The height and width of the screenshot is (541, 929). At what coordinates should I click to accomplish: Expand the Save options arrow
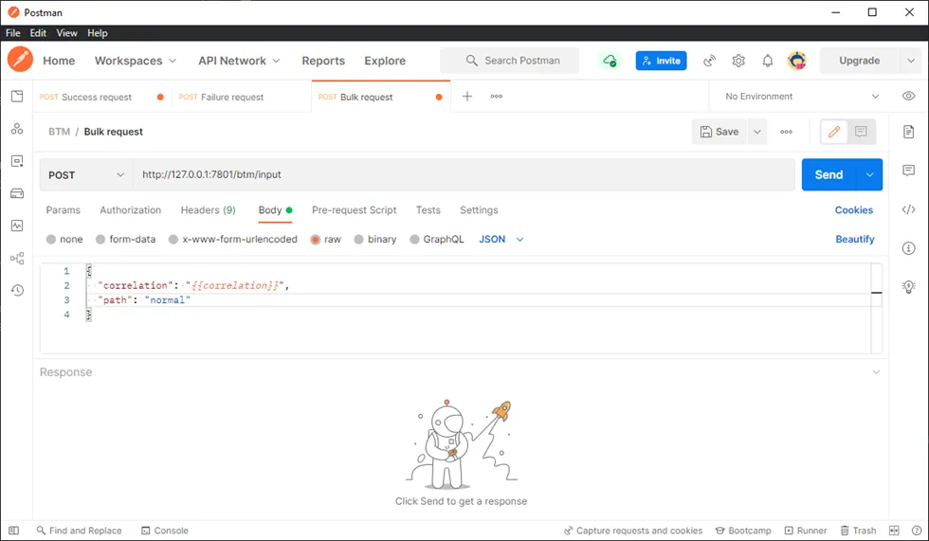click(x=757, y=132)
